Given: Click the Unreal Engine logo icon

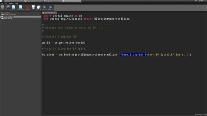Looking at the screenshot, I should (1, 1).
